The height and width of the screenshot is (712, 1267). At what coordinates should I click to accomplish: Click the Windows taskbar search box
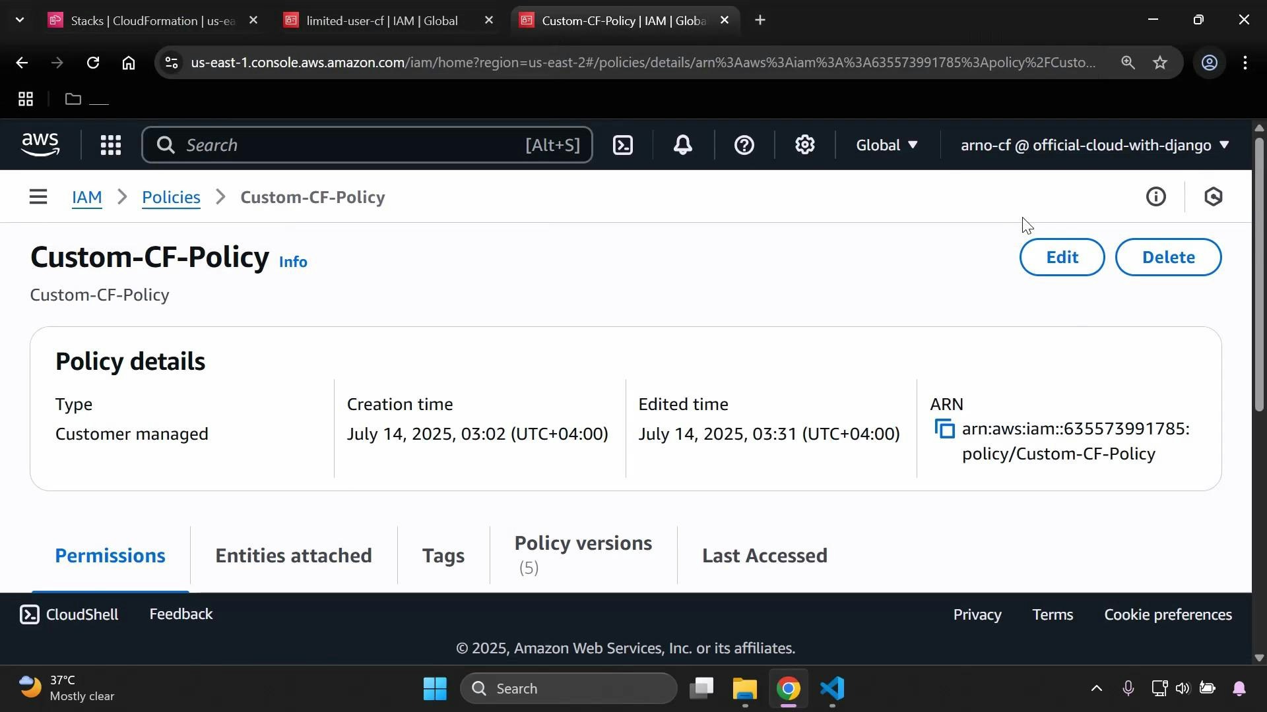pos(569,689)
